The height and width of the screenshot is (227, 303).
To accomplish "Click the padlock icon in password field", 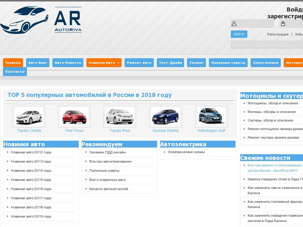I will 283,24.
